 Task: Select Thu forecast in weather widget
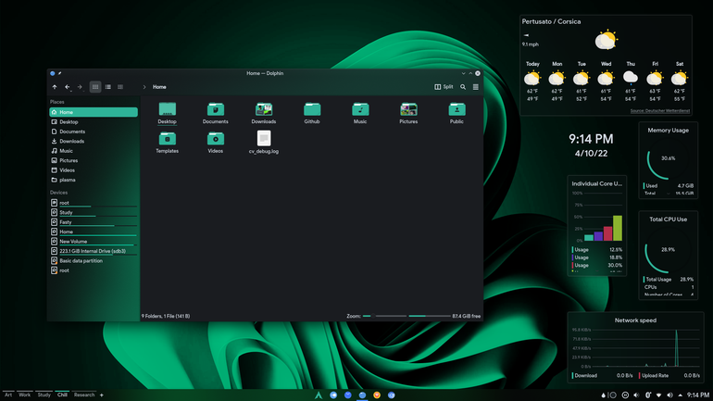click(x=631, y=81)
